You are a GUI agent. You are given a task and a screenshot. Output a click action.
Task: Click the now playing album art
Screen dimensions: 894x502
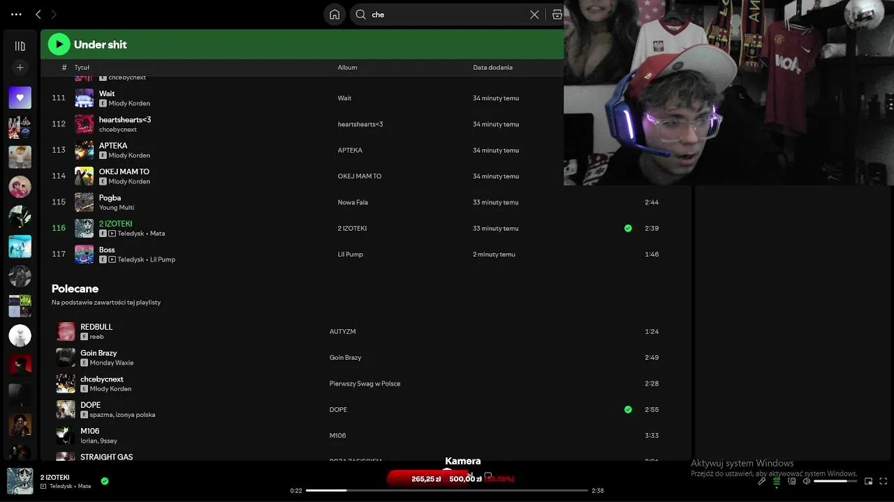point(20,481)
